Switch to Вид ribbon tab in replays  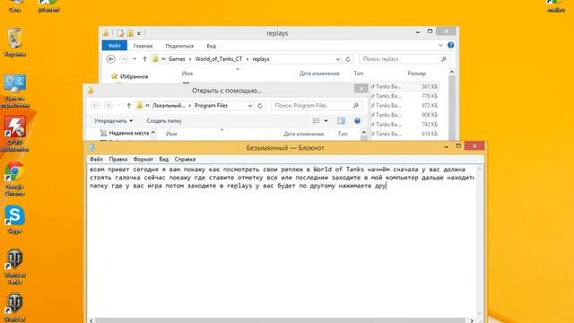[x=212, y=46]
